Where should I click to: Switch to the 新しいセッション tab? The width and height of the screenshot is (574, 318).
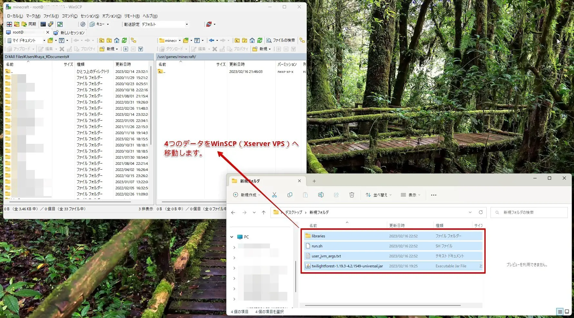[x=69, y=33]
